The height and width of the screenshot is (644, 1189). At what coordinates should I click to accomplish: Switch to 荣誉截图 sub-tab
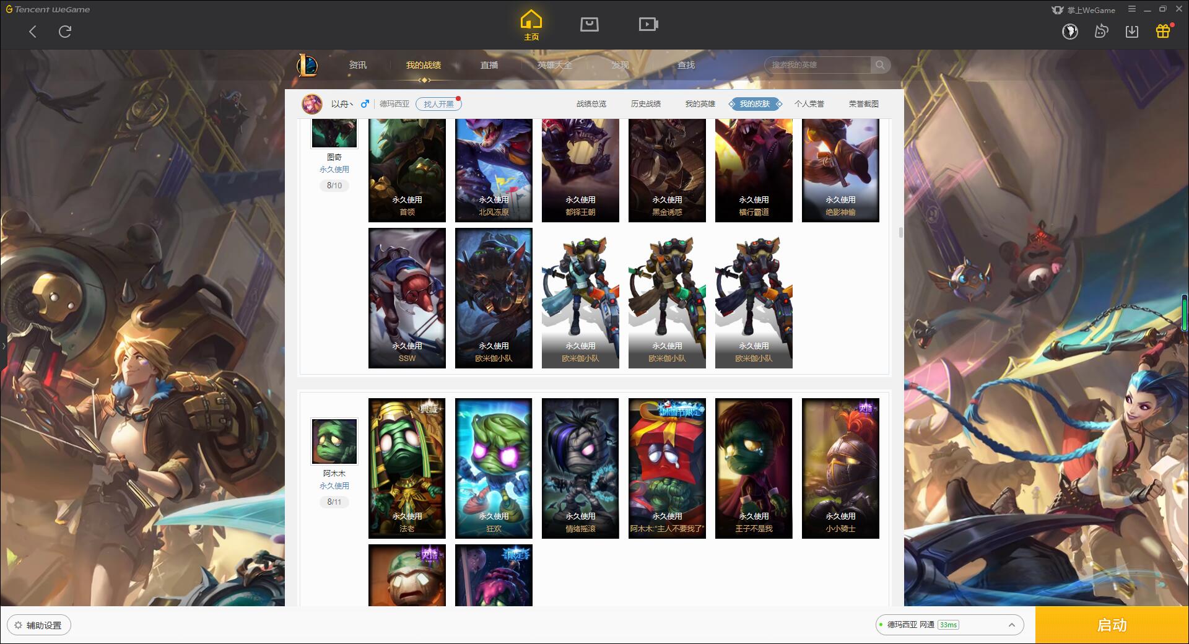point(864,104)
